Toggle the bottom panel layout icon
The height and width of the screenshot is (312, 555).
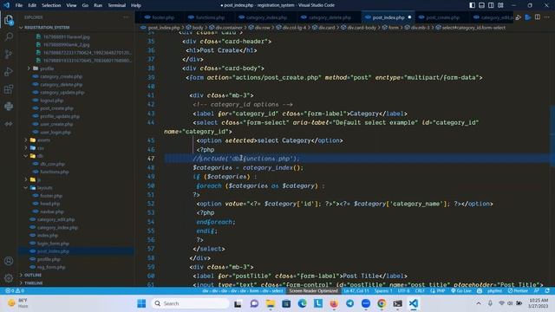point(482,5)
